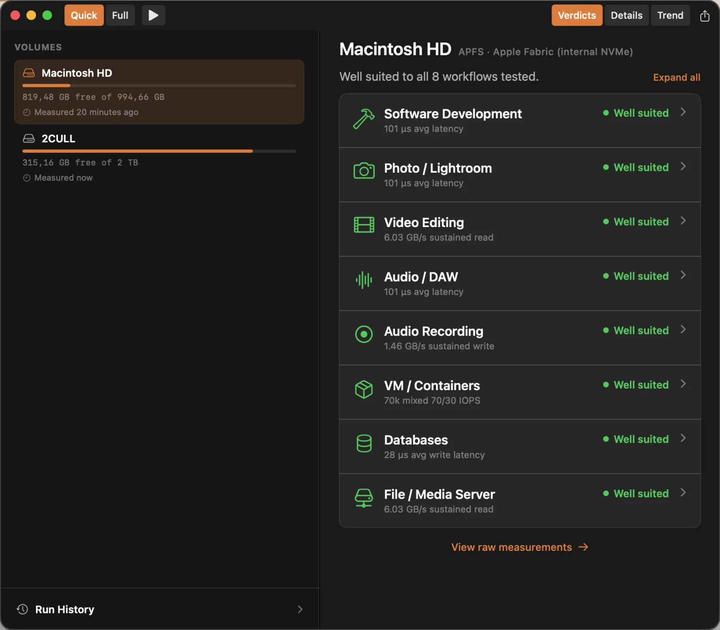Expand the Audio / DAW verdict chevron
Image resolution: width=720 pixels, height=630 pixels.
(x=683, y=275)
